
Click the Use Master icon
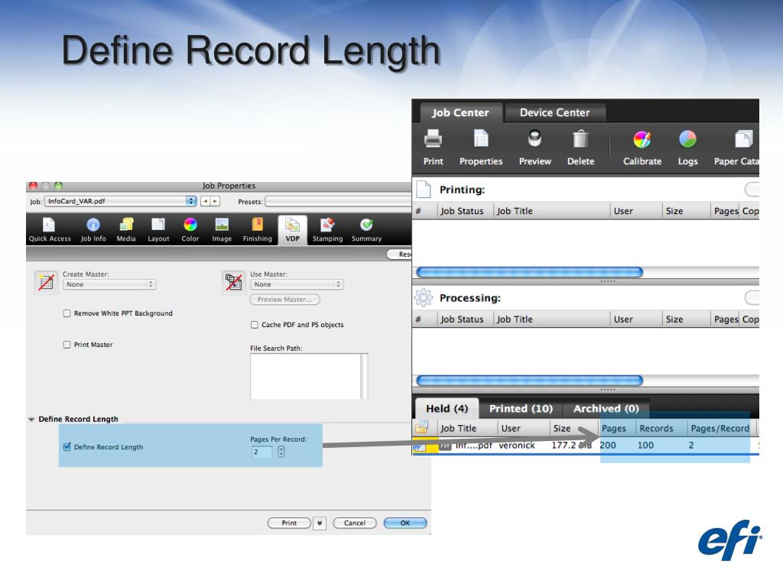[x=234, y=282]
